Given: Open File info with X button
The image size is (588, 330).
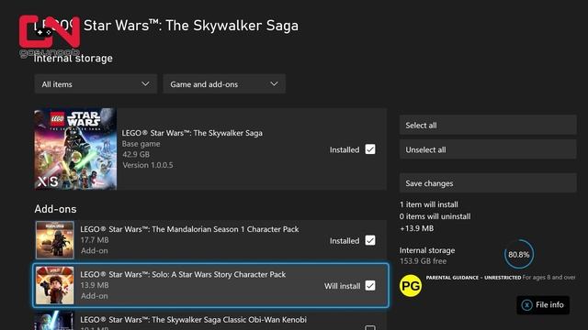Looking at the screenshot, I should tap(543, 305).
